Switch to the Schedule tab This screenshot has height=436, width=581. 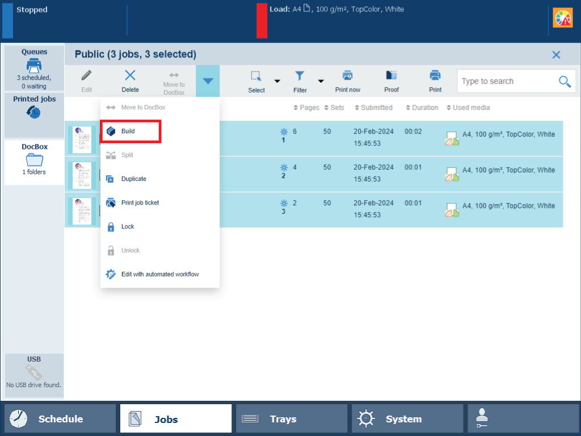tap(60, 419)
